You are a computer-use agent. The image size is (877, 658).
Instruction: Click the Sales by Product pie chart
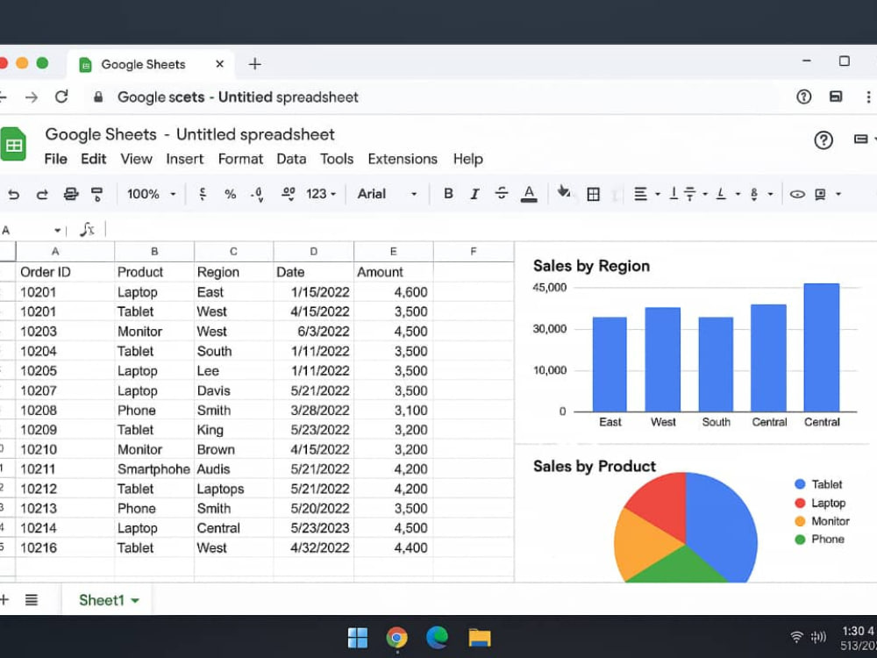[x=686, y=527]
